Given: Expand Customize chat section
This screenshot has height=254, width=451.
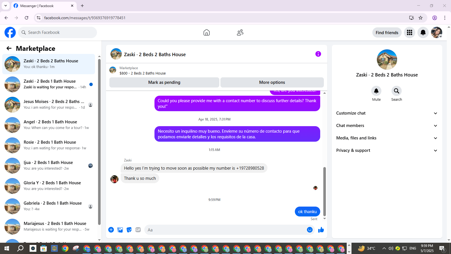Looking at the screenshot, I should pos(387,113).
